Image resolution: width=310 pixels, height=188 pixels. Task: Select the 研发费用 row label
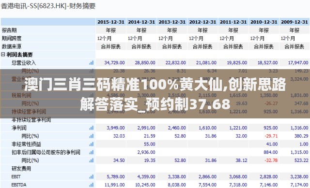click(x=21, y=169)
